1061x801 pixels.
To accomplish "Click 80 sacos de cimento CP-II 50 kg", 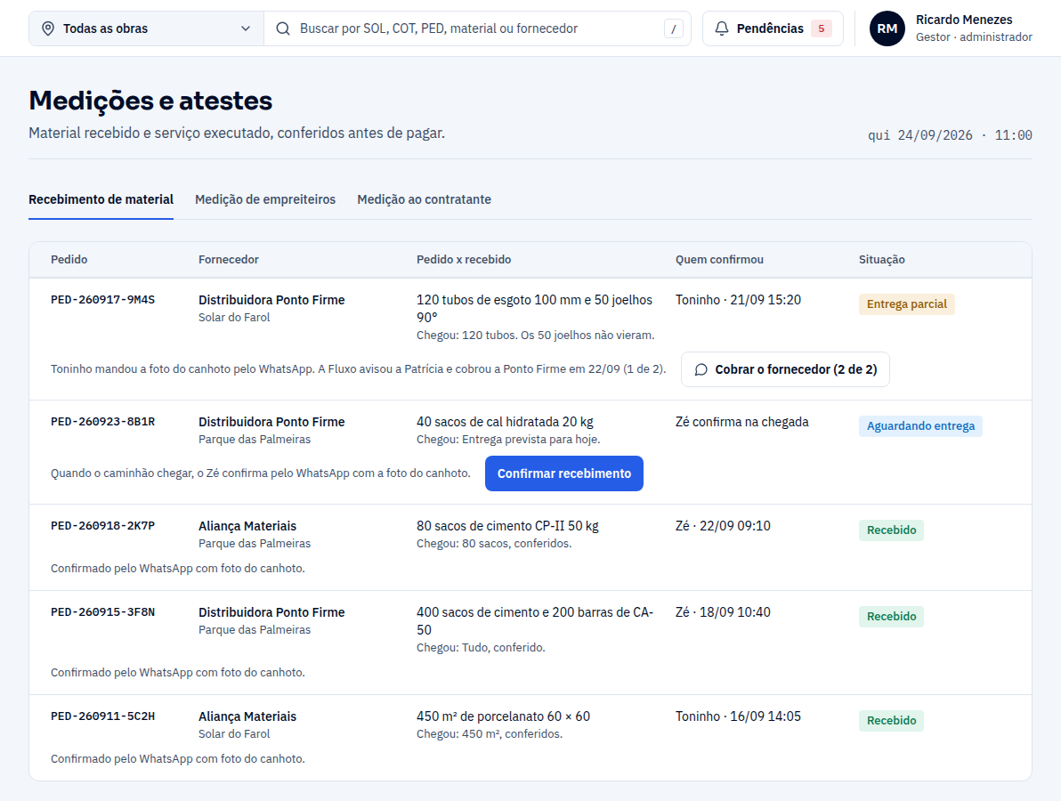I will point(507,526).
